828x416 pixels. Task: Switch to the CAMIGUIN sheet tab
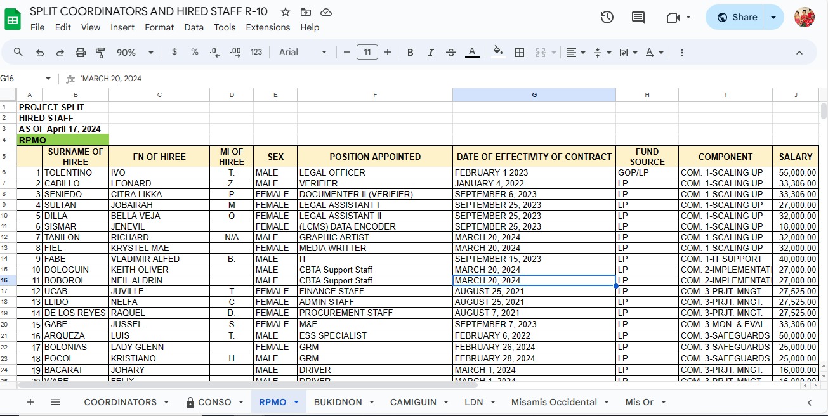click(x=413, y=402)
